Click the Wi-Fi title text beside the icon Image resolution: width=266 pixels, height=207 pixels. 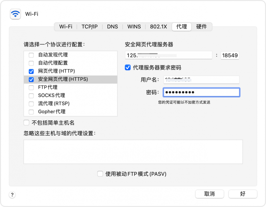click(x=32, y=14)
